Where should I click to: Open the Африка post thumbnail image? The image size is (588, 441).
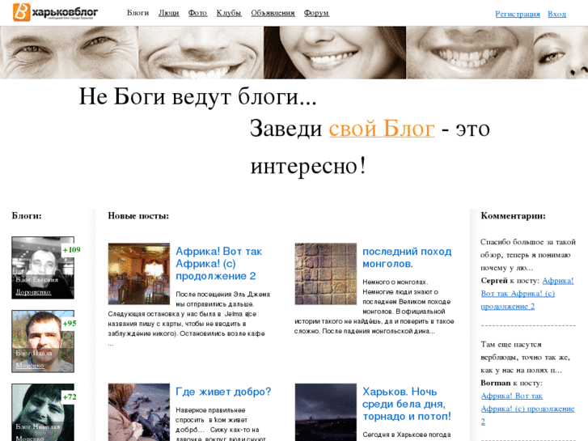point(139,274)
